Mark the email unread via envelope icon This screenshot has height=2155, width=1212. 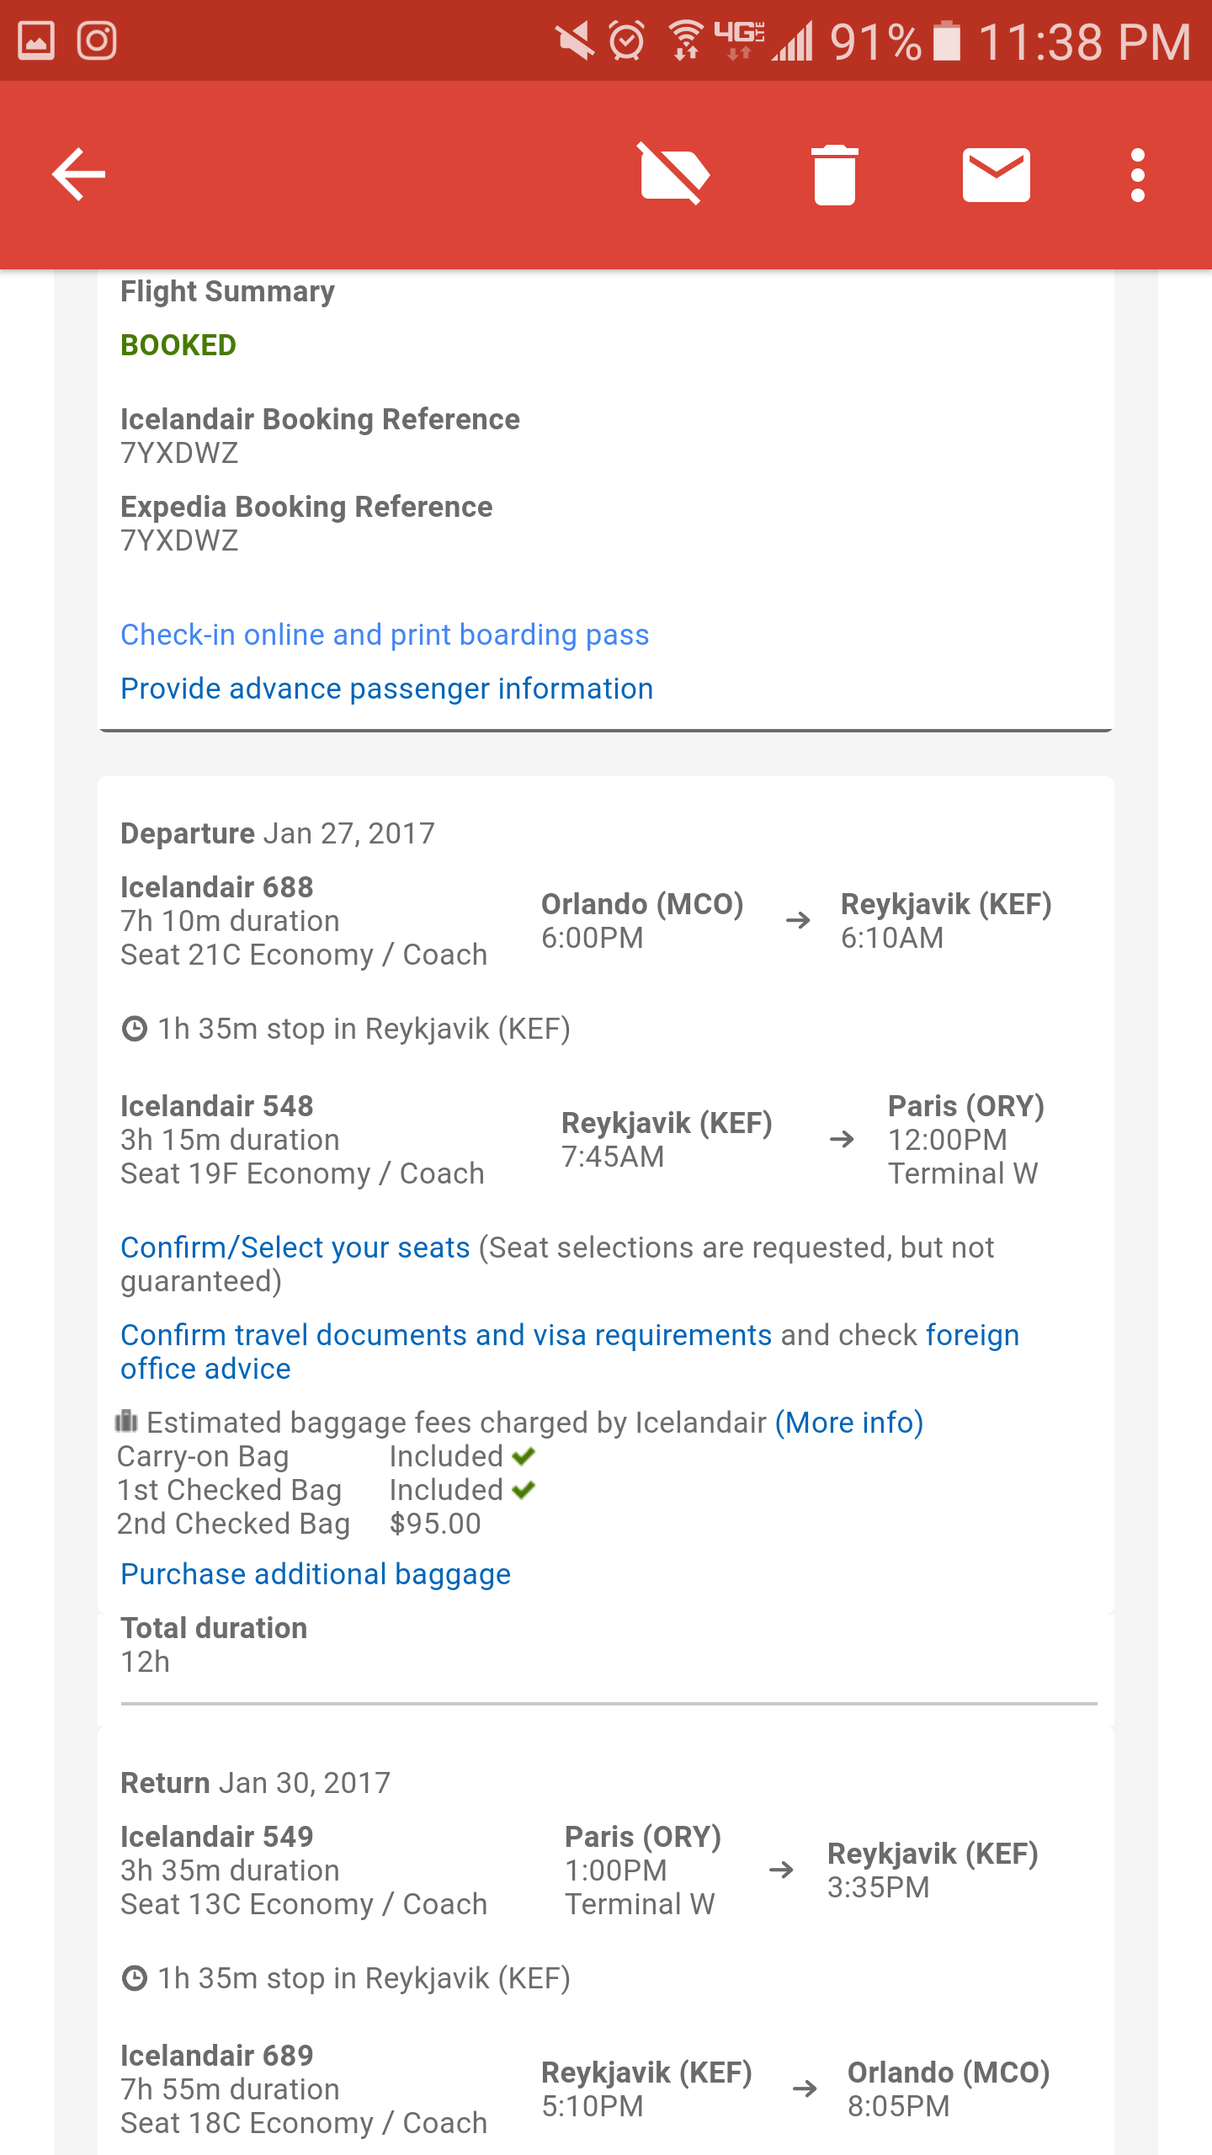(x=996, y=174)
